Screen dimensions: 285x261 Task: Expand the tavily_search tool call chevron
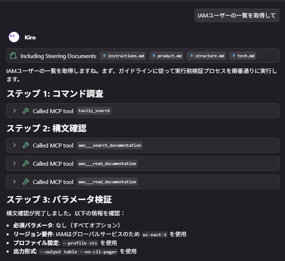click(15, 111)
